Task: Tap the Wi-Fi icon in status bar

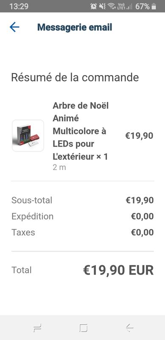Action: 112,6
